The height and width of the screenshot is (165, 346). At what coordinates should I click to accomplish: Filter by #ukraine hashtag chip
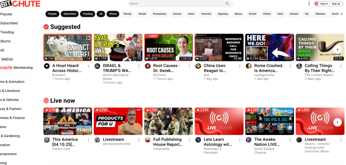(320, 14)
